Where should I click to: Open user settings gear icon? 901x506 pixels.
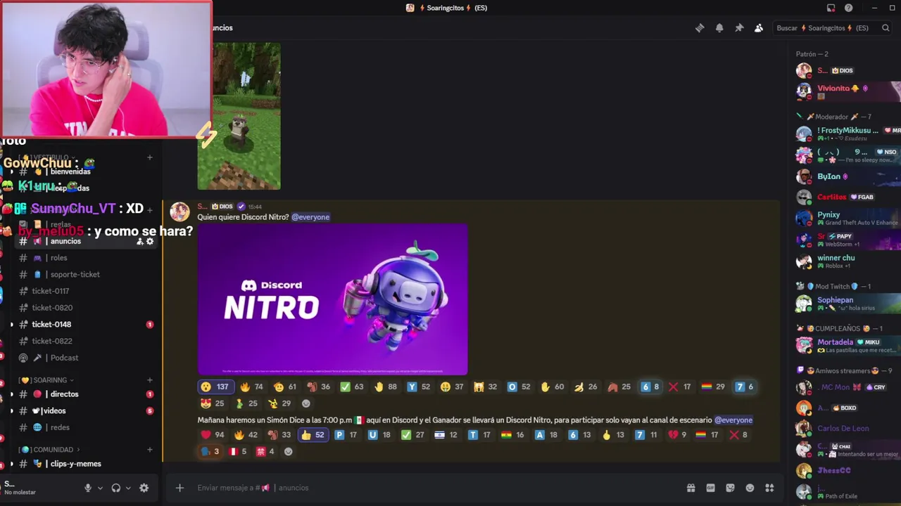tap(144, 488)
